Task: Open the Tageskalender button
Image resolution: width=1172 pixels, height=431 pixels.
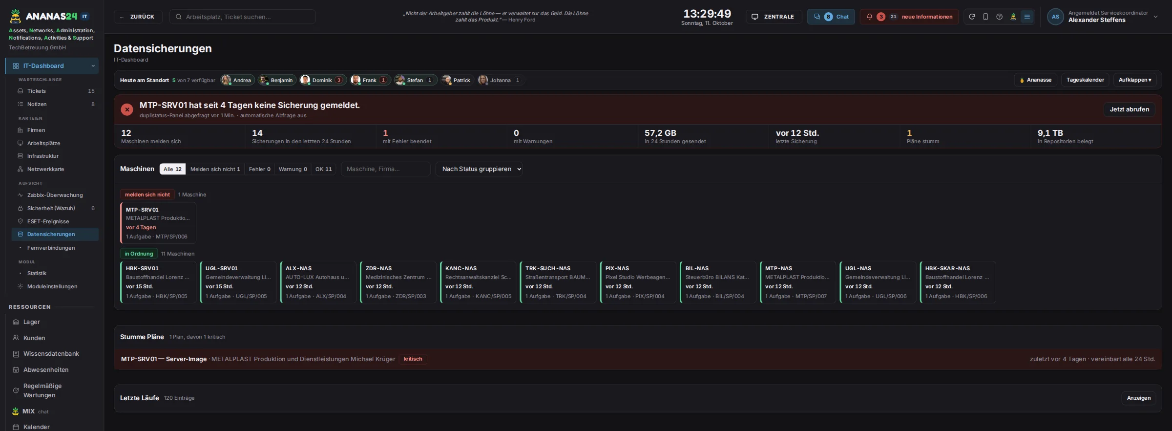Action: 1085,80
